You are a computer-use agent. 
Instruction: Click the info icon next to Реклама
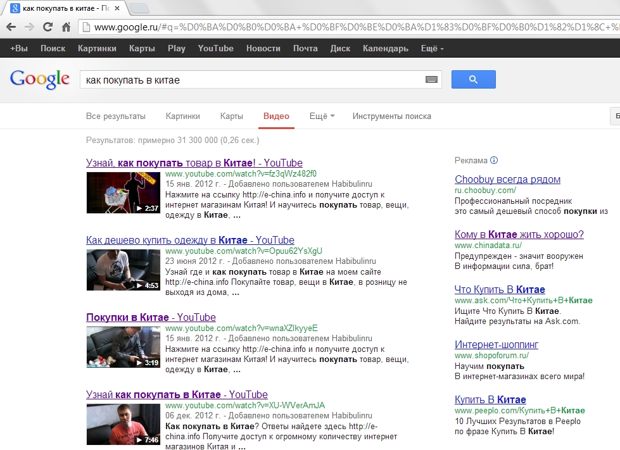494,160
